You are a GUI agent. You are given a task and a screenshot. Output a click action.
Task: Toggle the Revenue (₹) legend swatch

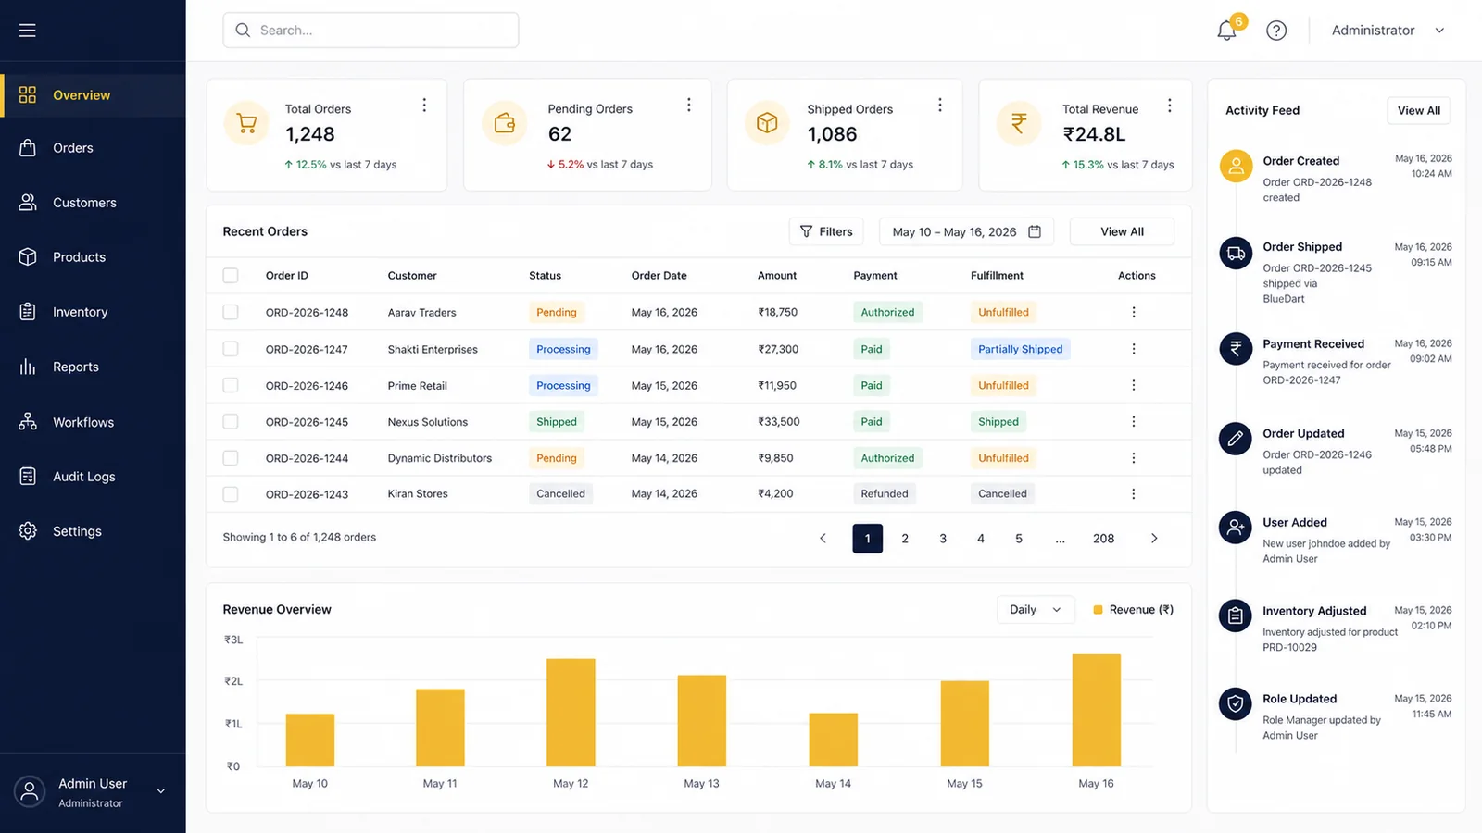[1098, 610]
